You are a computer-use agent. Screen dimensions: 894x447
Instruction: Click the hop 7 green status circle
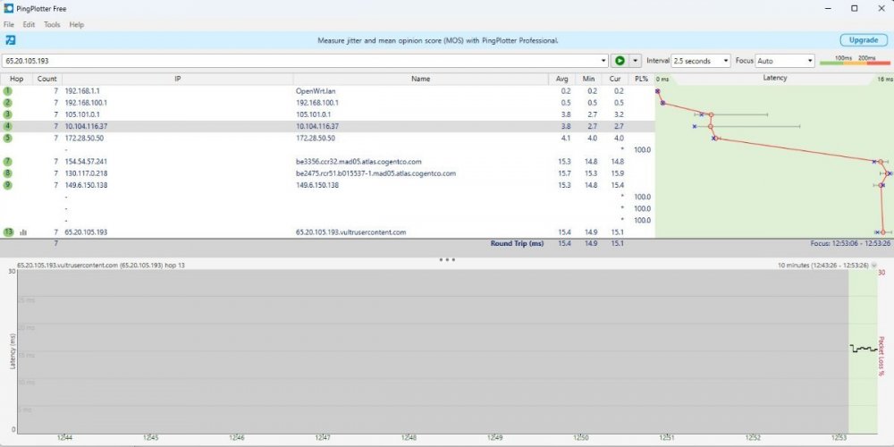coord(8,162)
